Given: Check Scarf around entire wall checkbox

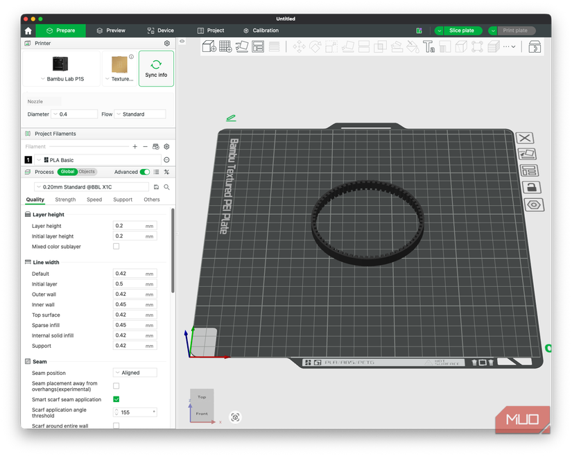Looking at the screenshot, I should 116,426.
